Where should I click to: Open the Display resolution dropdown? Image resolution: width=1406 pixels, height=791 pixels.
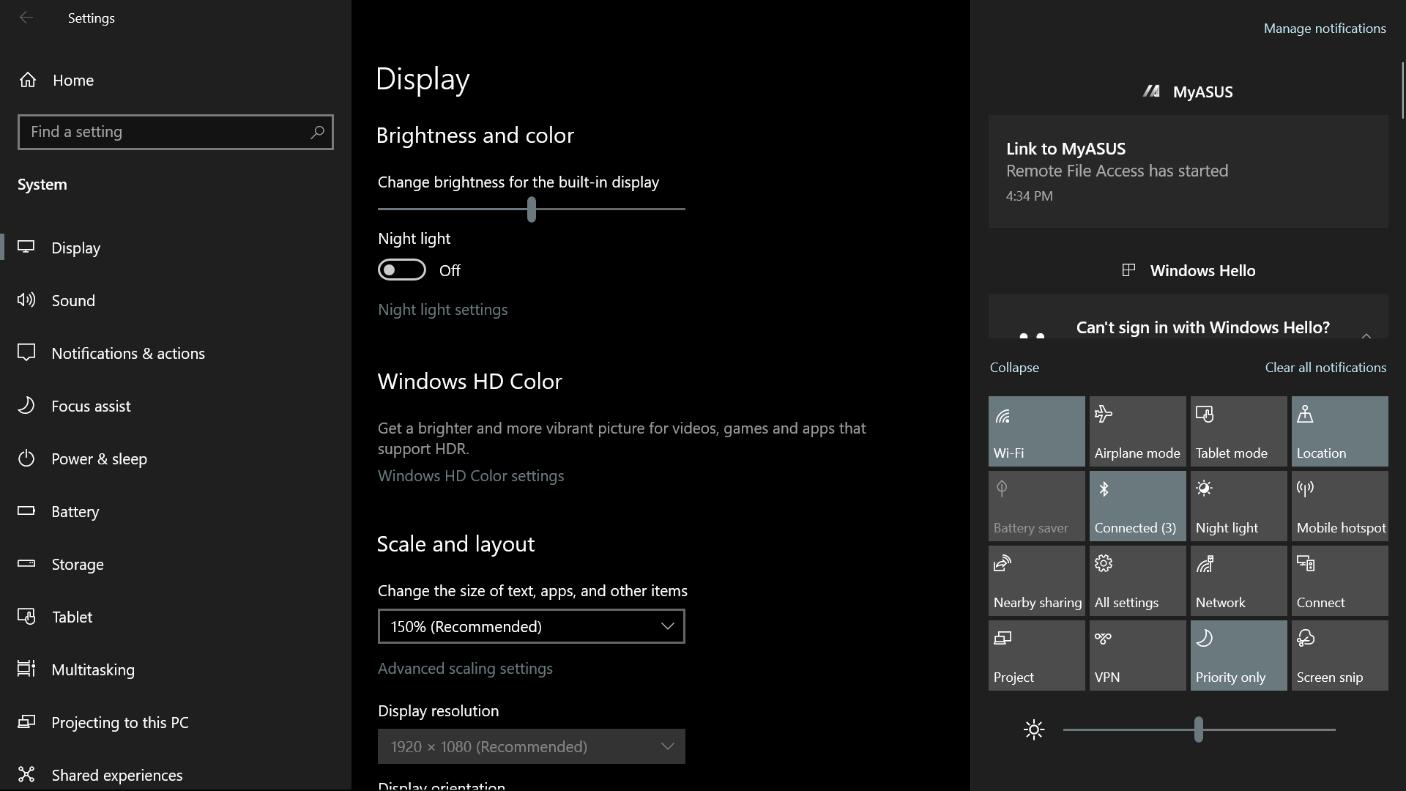click(532, 746)
